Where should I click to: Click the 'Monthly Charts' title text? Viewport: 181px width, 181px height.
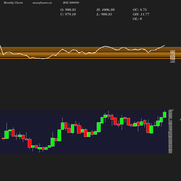pos(13,3)
